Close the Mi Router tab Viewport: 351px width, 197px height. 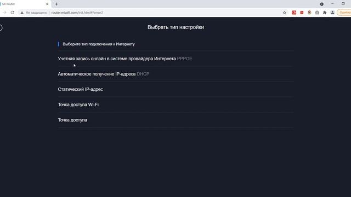47,4
